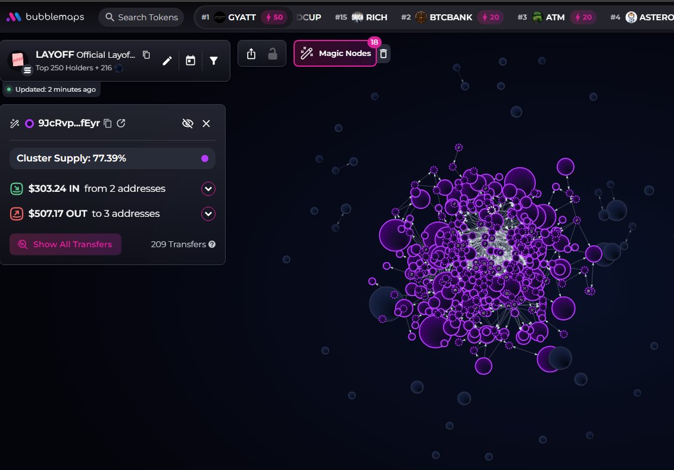674x470 pixels.
Task: Click the 50 boost badge next to GYATT
Action: [274, 17]
